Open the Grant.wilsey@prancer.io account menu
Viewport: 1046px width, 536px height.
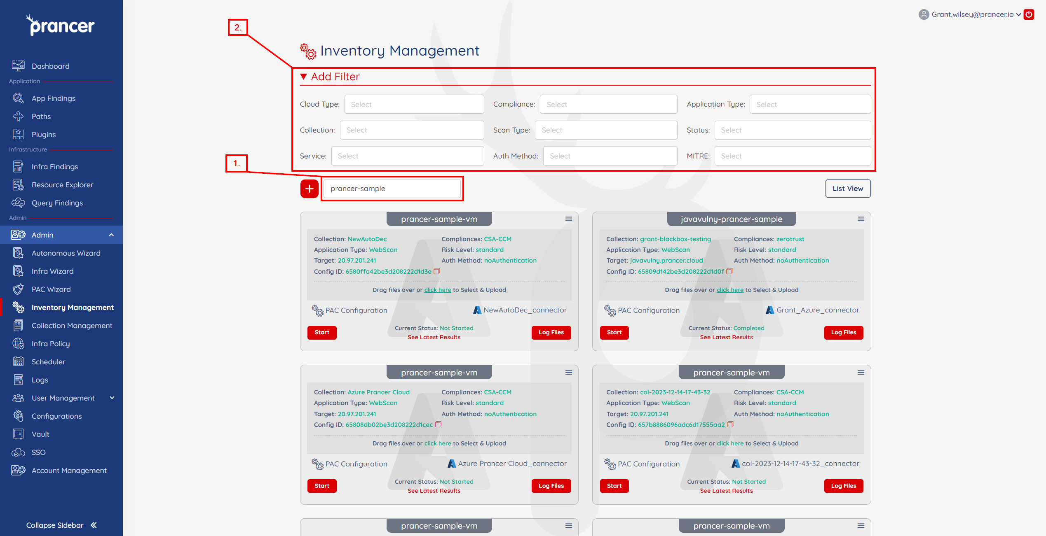pos(976,14)
